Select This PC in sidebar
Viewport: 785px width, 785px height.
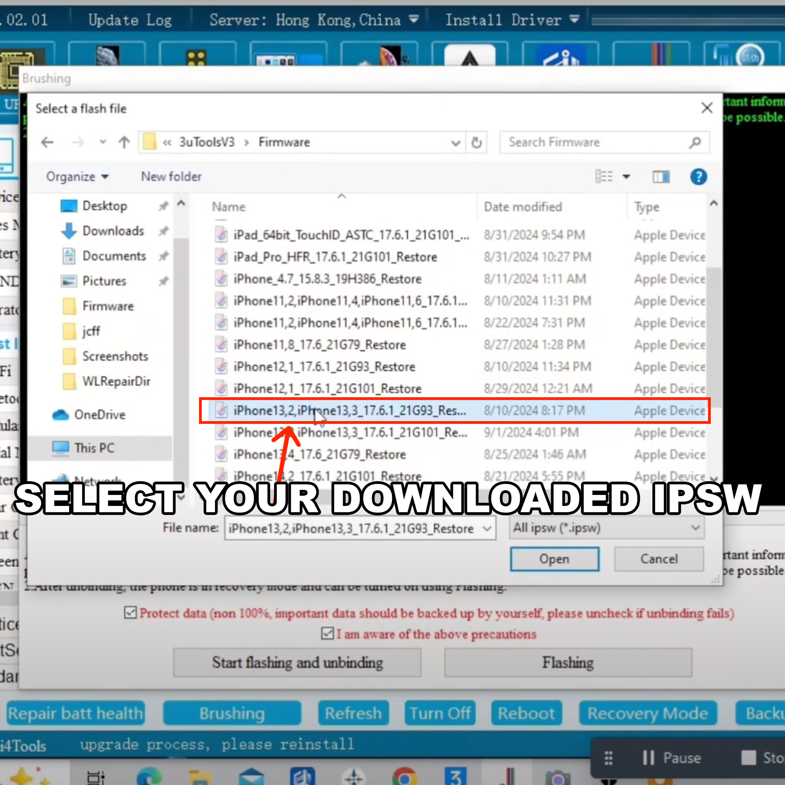click(x=94, y=448)
